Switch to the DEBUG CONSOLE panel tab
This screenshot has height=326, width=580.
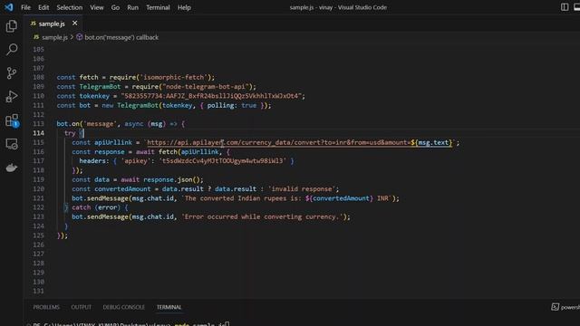pos(123,307)
